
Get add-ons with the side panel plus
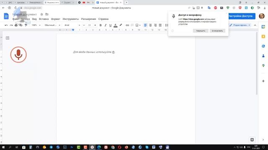tap(263, 81)
